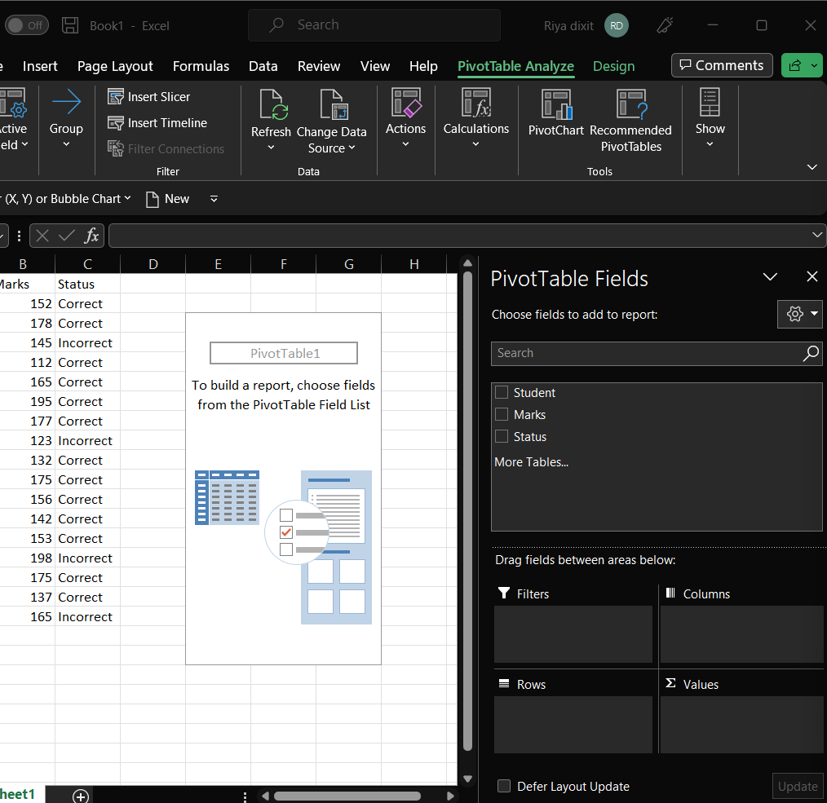827x803 pixels.
Task: Check the Student field checkbox
Action: point(502,392)
